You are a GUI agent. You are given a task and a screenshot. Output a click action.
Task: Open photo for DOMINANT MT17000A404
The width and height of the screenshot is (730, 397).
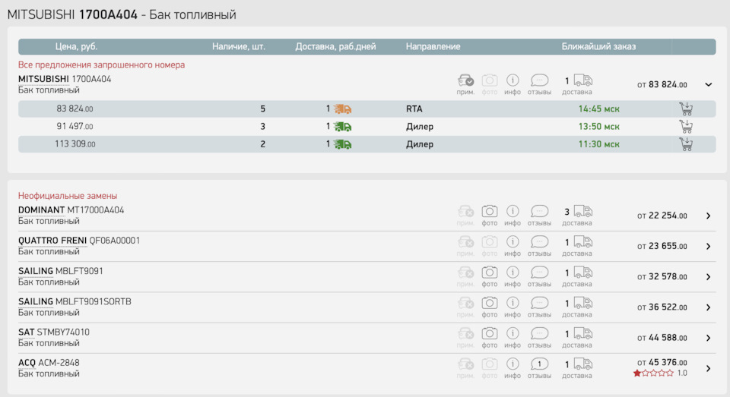(490, 212)
